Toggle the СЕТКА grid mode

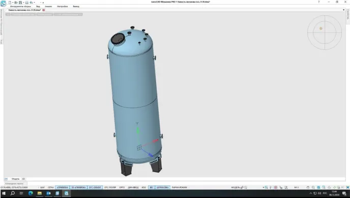pyautogui.click(x=51, y=187)
